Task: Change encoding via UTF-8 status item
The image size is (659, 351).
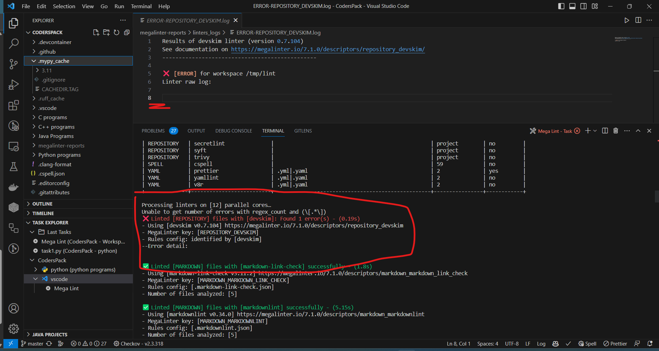Action: [x=511, y=343]
